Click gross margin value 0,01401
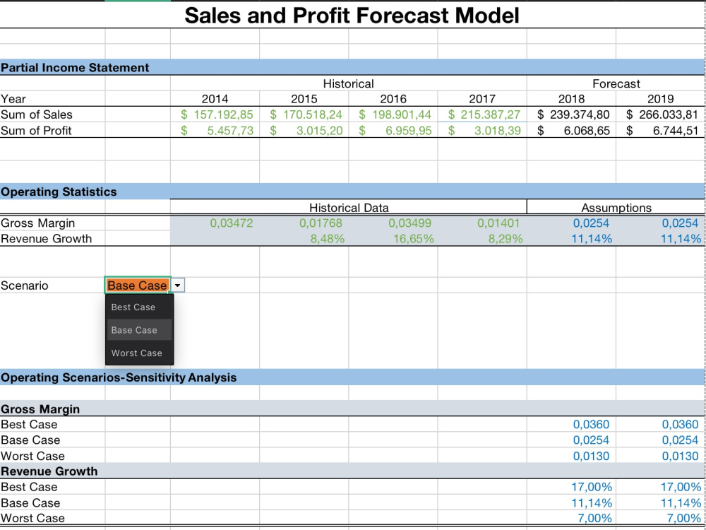The image size is (706, 530). (x=498, y=223)
